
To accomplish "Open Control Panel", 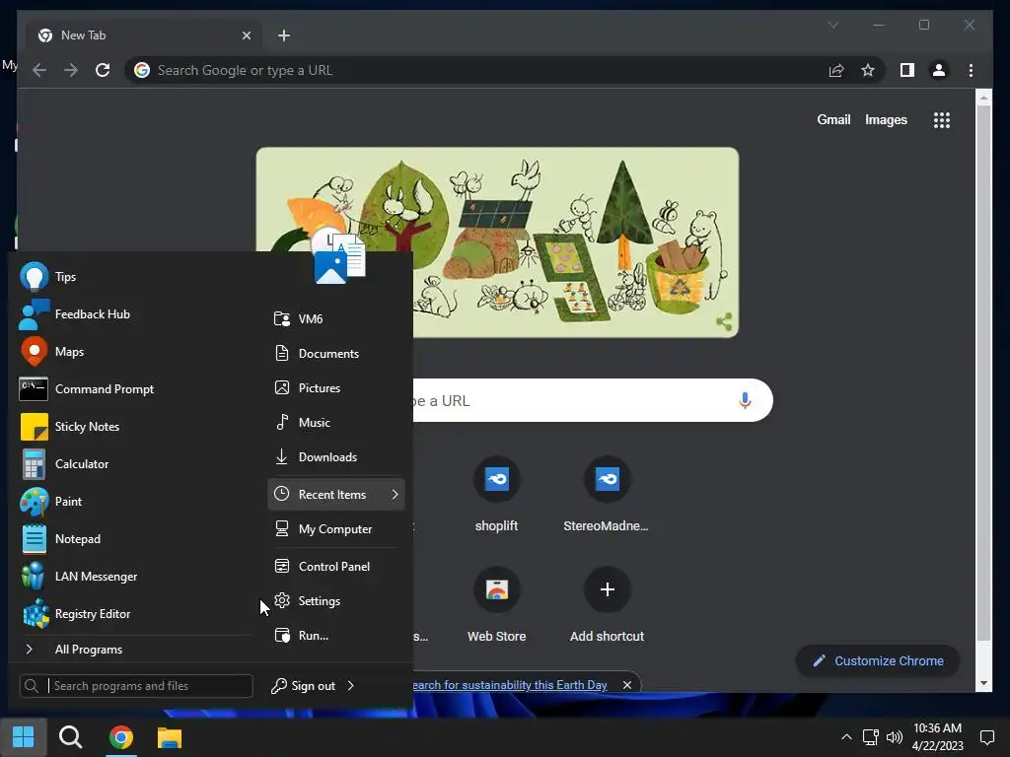I will point(335,567).
